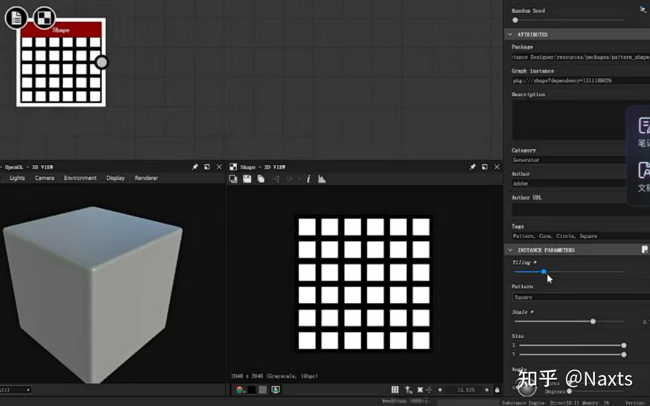The width and height of the screenshot is (650, 406).
Task: Click the first icon in 2D View toolbar
Action: pos(234,179)
